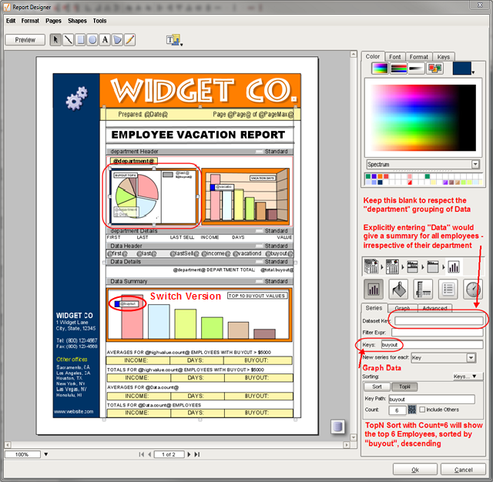Click third table icon in shape path
The height and width of the screenshot is (482, 493).
point(412,266)
